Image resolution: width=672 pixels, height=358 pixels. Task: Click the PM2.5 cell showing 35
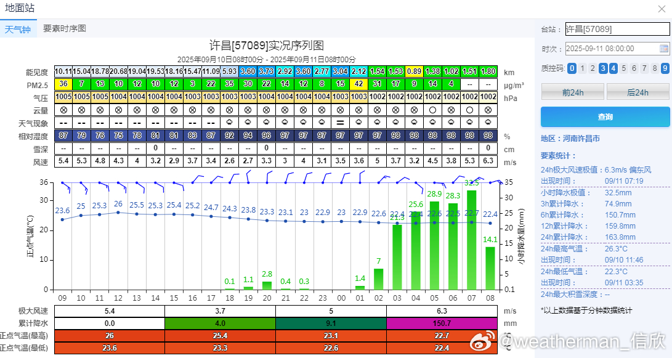[x=230, y=84]
